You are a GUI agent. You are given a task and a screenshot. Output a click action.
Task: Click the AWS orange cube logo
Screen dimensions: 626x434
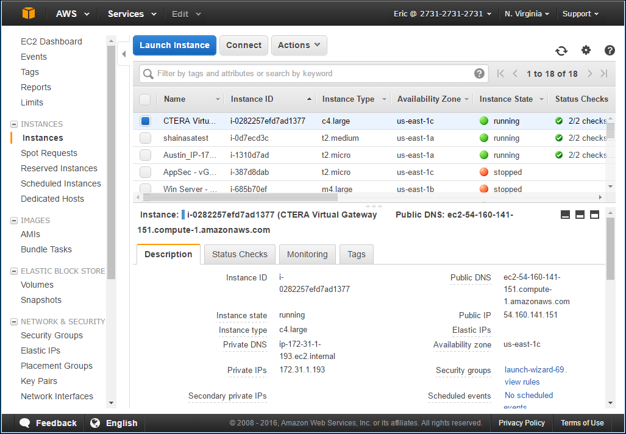[x=29, y=13]
